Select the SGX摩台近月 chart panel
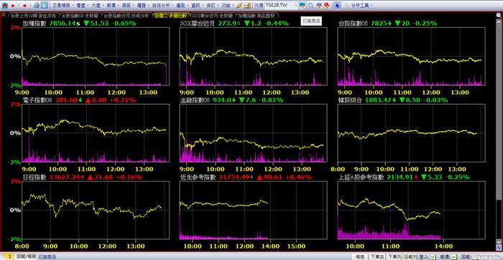Screen dimensions: 503x260 (x=253, y=57)
